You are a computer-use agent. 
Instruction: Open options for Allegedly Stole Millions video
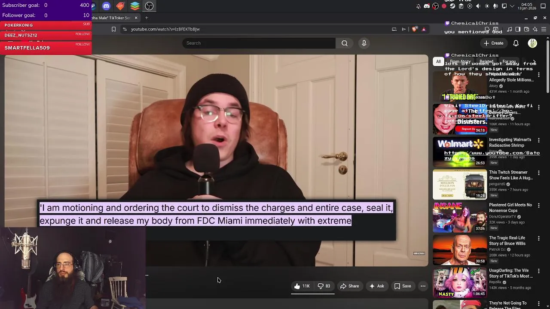tap(538, 75)
